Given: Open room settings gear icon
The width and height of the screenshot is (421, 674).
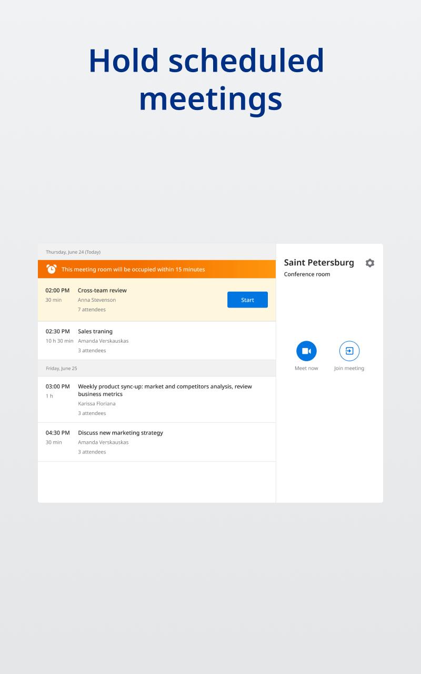Looking at the screenshot, I should 370,263.
